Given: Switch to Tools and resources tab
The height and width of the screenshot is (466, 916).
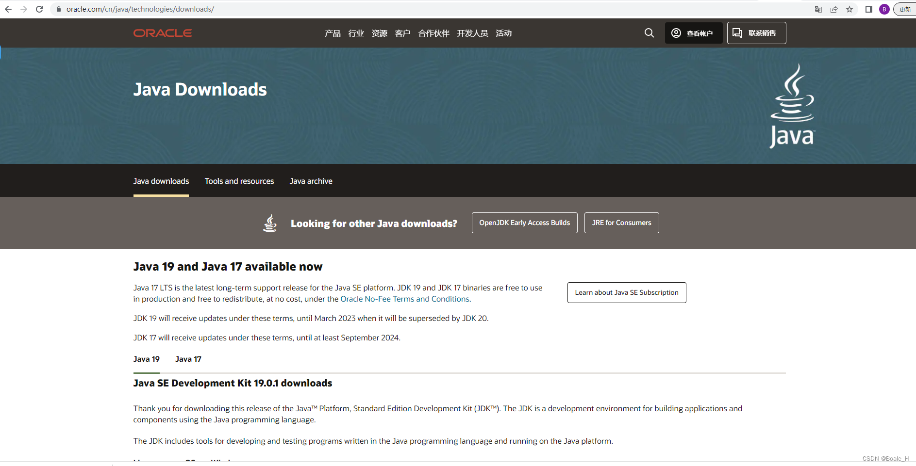Looking at the screenshot, I should [x=239, y=181].
